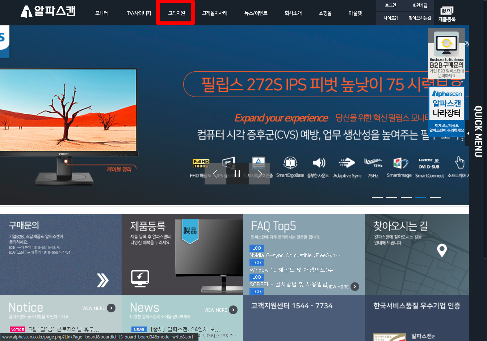
Task: Open the 뉴스/이벤트 menu
Action: tap(256, 13)
